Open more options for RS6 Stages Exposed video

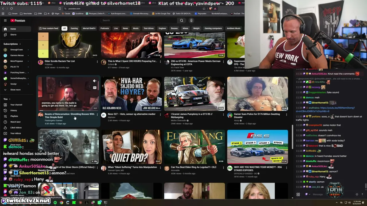pyautogui.click(x=286, y=167)
